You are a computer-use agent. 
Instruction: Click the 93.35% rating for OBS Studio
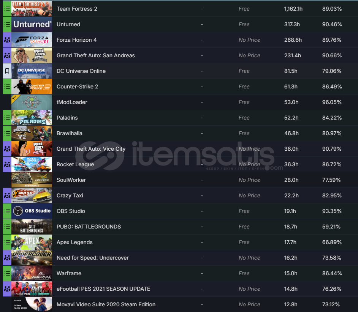click(x=332, y=211)
